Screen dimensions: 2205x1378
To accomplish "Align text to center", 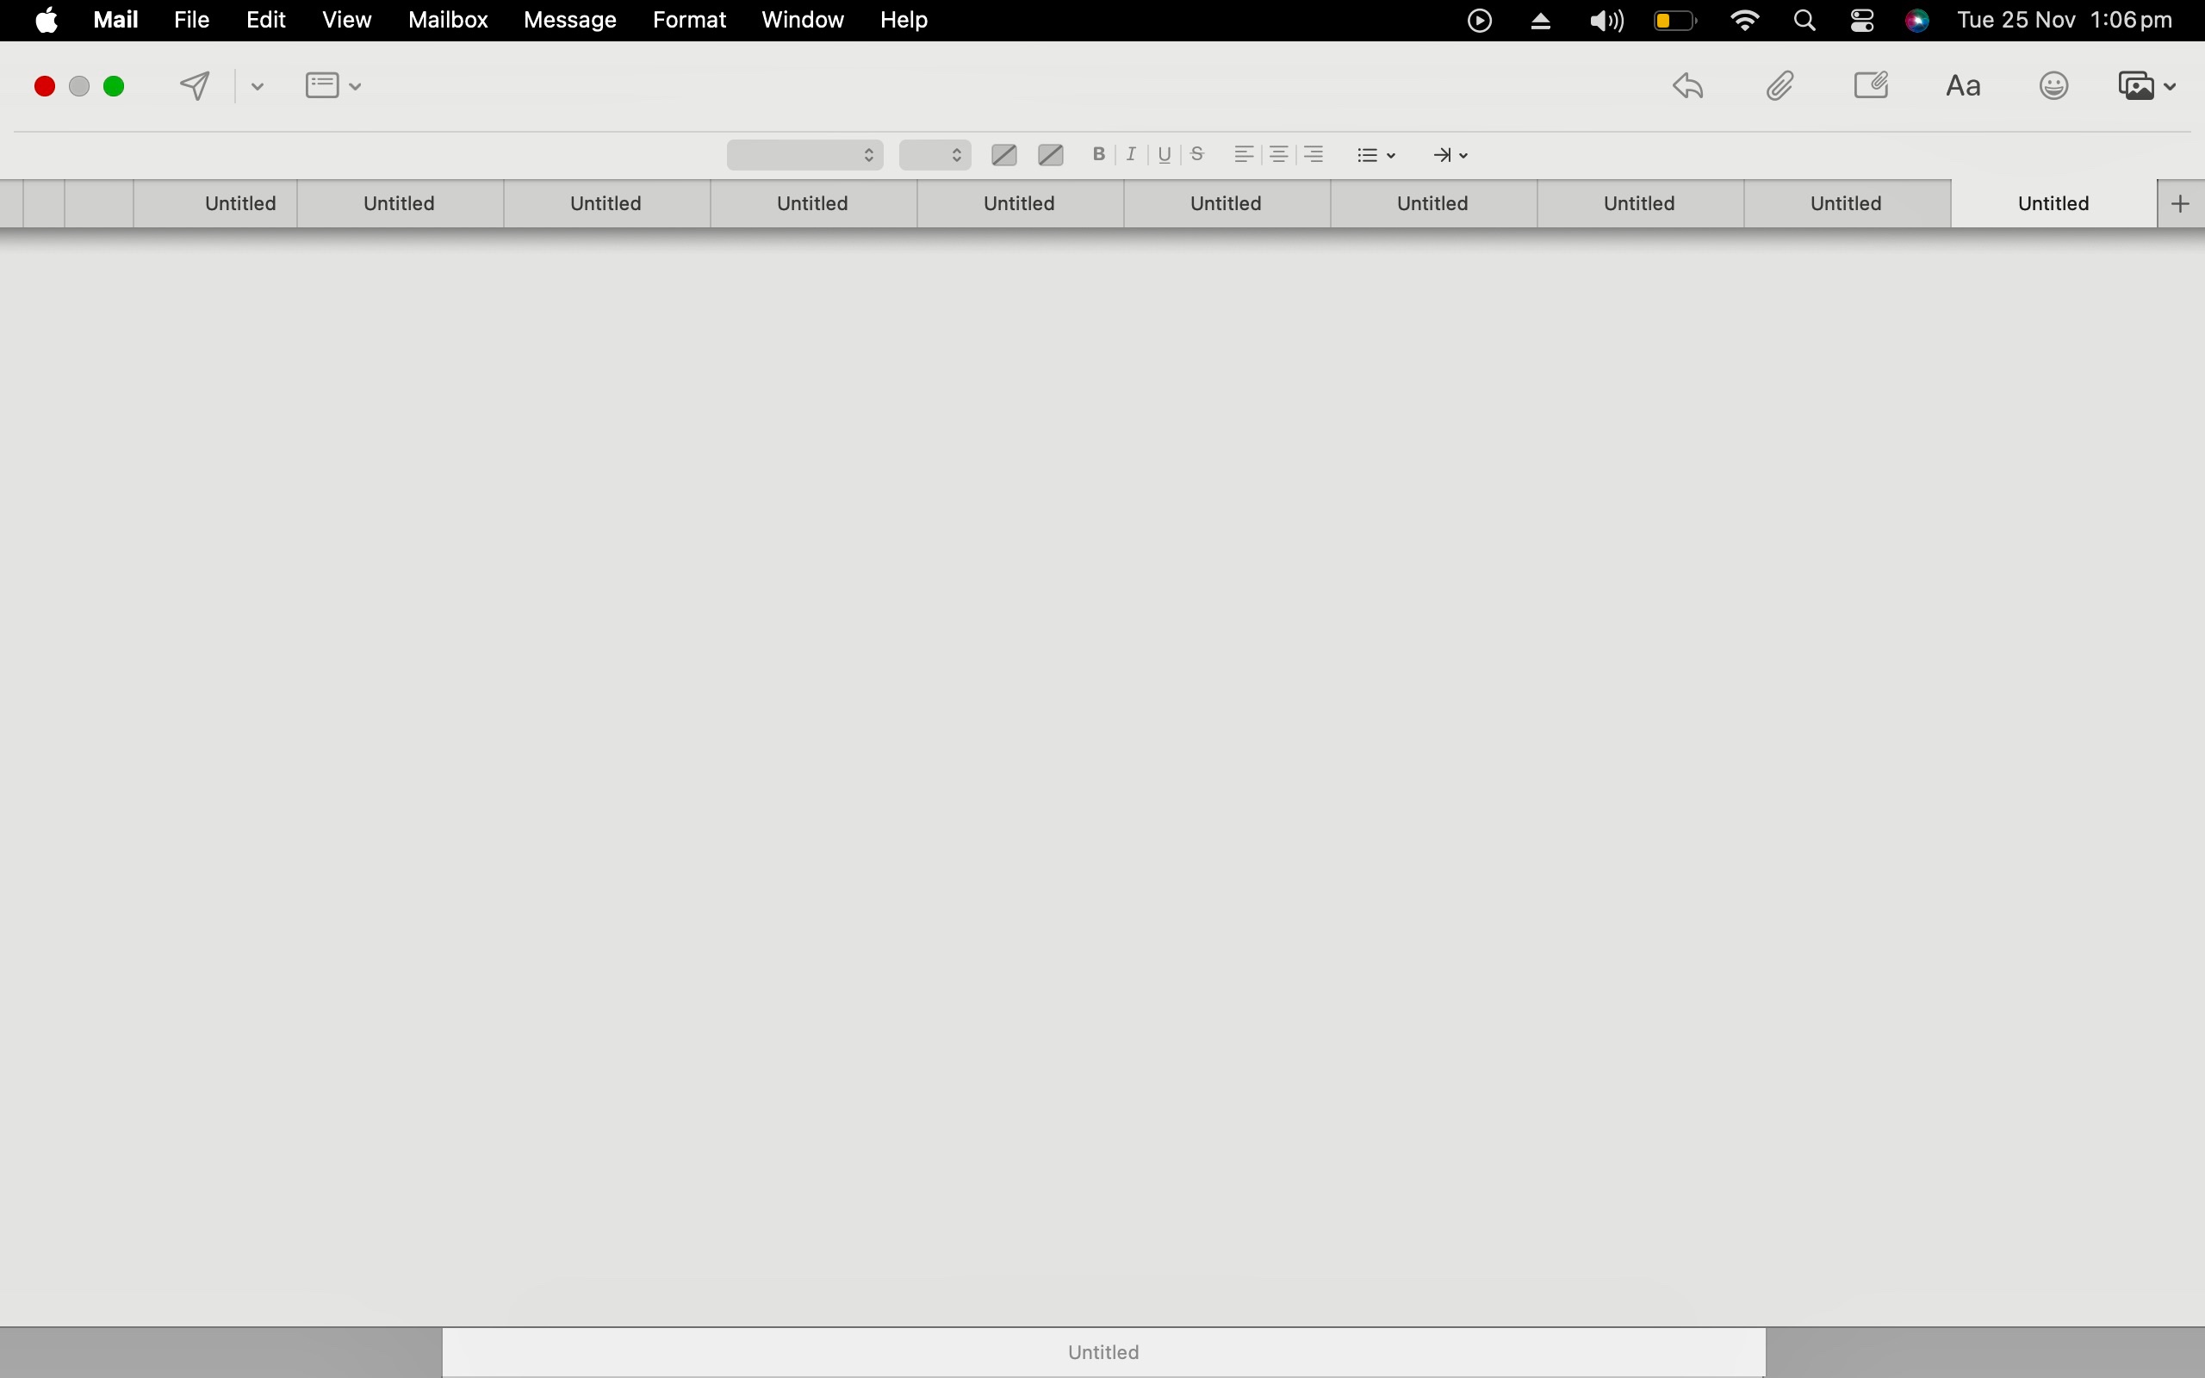I will pos(1279,155).
